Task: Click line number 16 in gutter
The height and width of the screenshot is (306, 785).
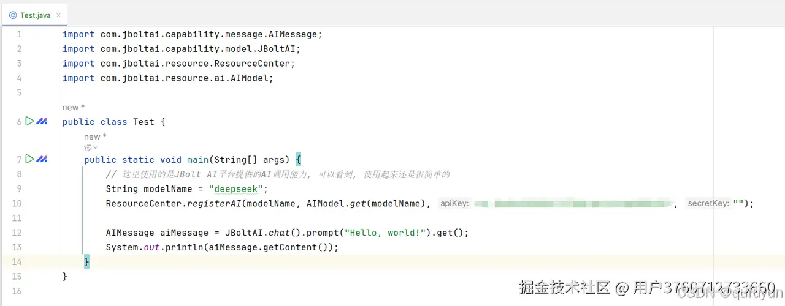Action: coord(17,292)
